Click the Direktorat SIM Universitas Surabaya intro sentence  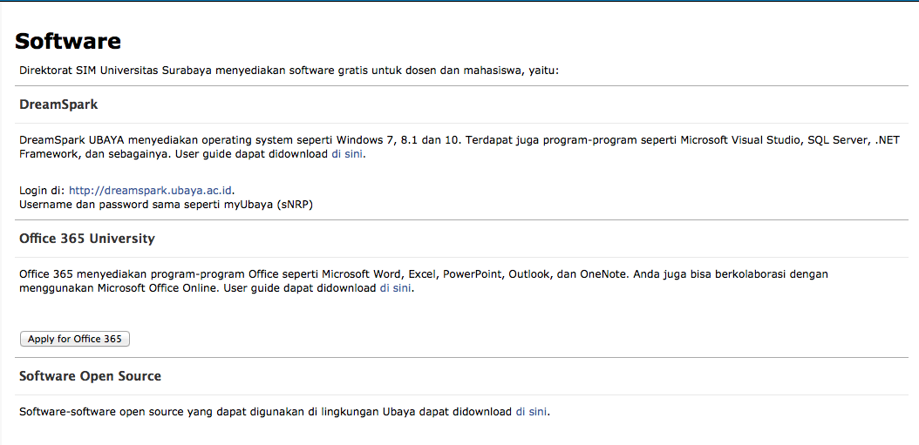[289, 71]
